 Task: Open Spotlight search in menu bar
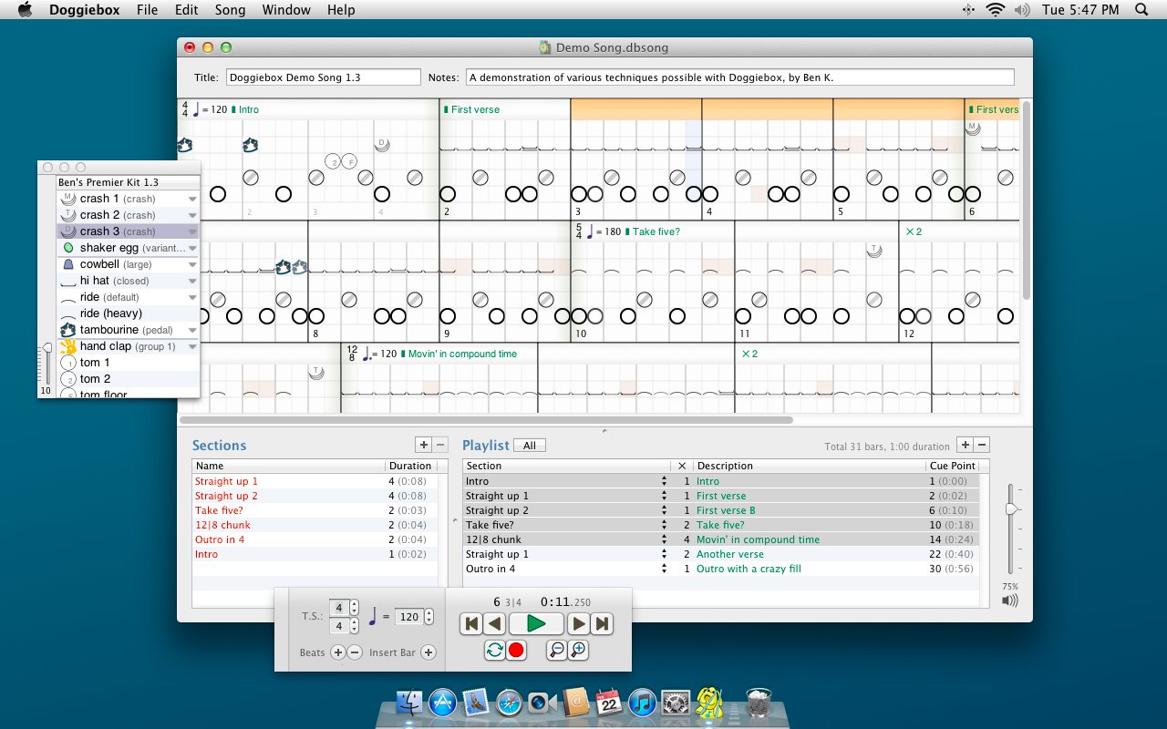(1141, 10)
